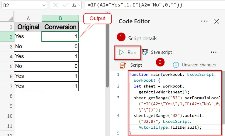
Task: Click code line with getActiveWorksheet
Action: tap(164, 92)
